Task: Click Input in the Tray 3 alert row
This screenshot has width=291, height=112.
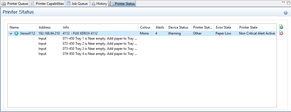Action: (x=42, y=49)
